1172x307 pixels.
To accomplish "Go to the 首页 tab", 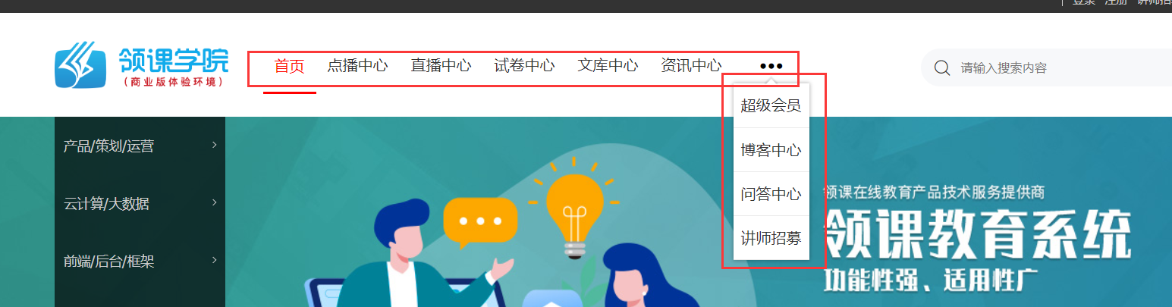I will click(289, 66).
